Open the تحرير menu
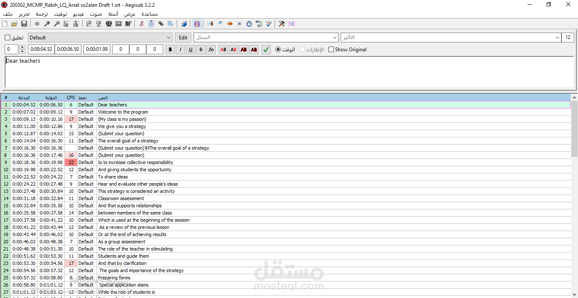Viewport: 578px width, 298px height. coord(24,14)
